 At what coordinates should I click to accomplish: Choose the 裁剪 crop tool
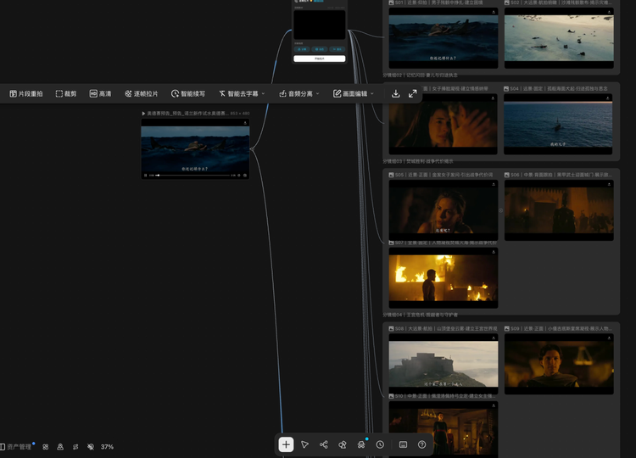click(x=65, y=93)
